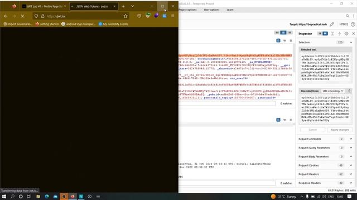Close the Inspector panel
This screenshot has height=200, width=357.
tap(353, 33)
